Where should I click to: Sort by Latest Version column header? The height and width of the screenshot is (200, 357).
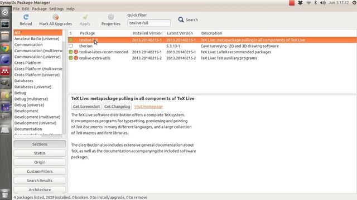[182, 33]
